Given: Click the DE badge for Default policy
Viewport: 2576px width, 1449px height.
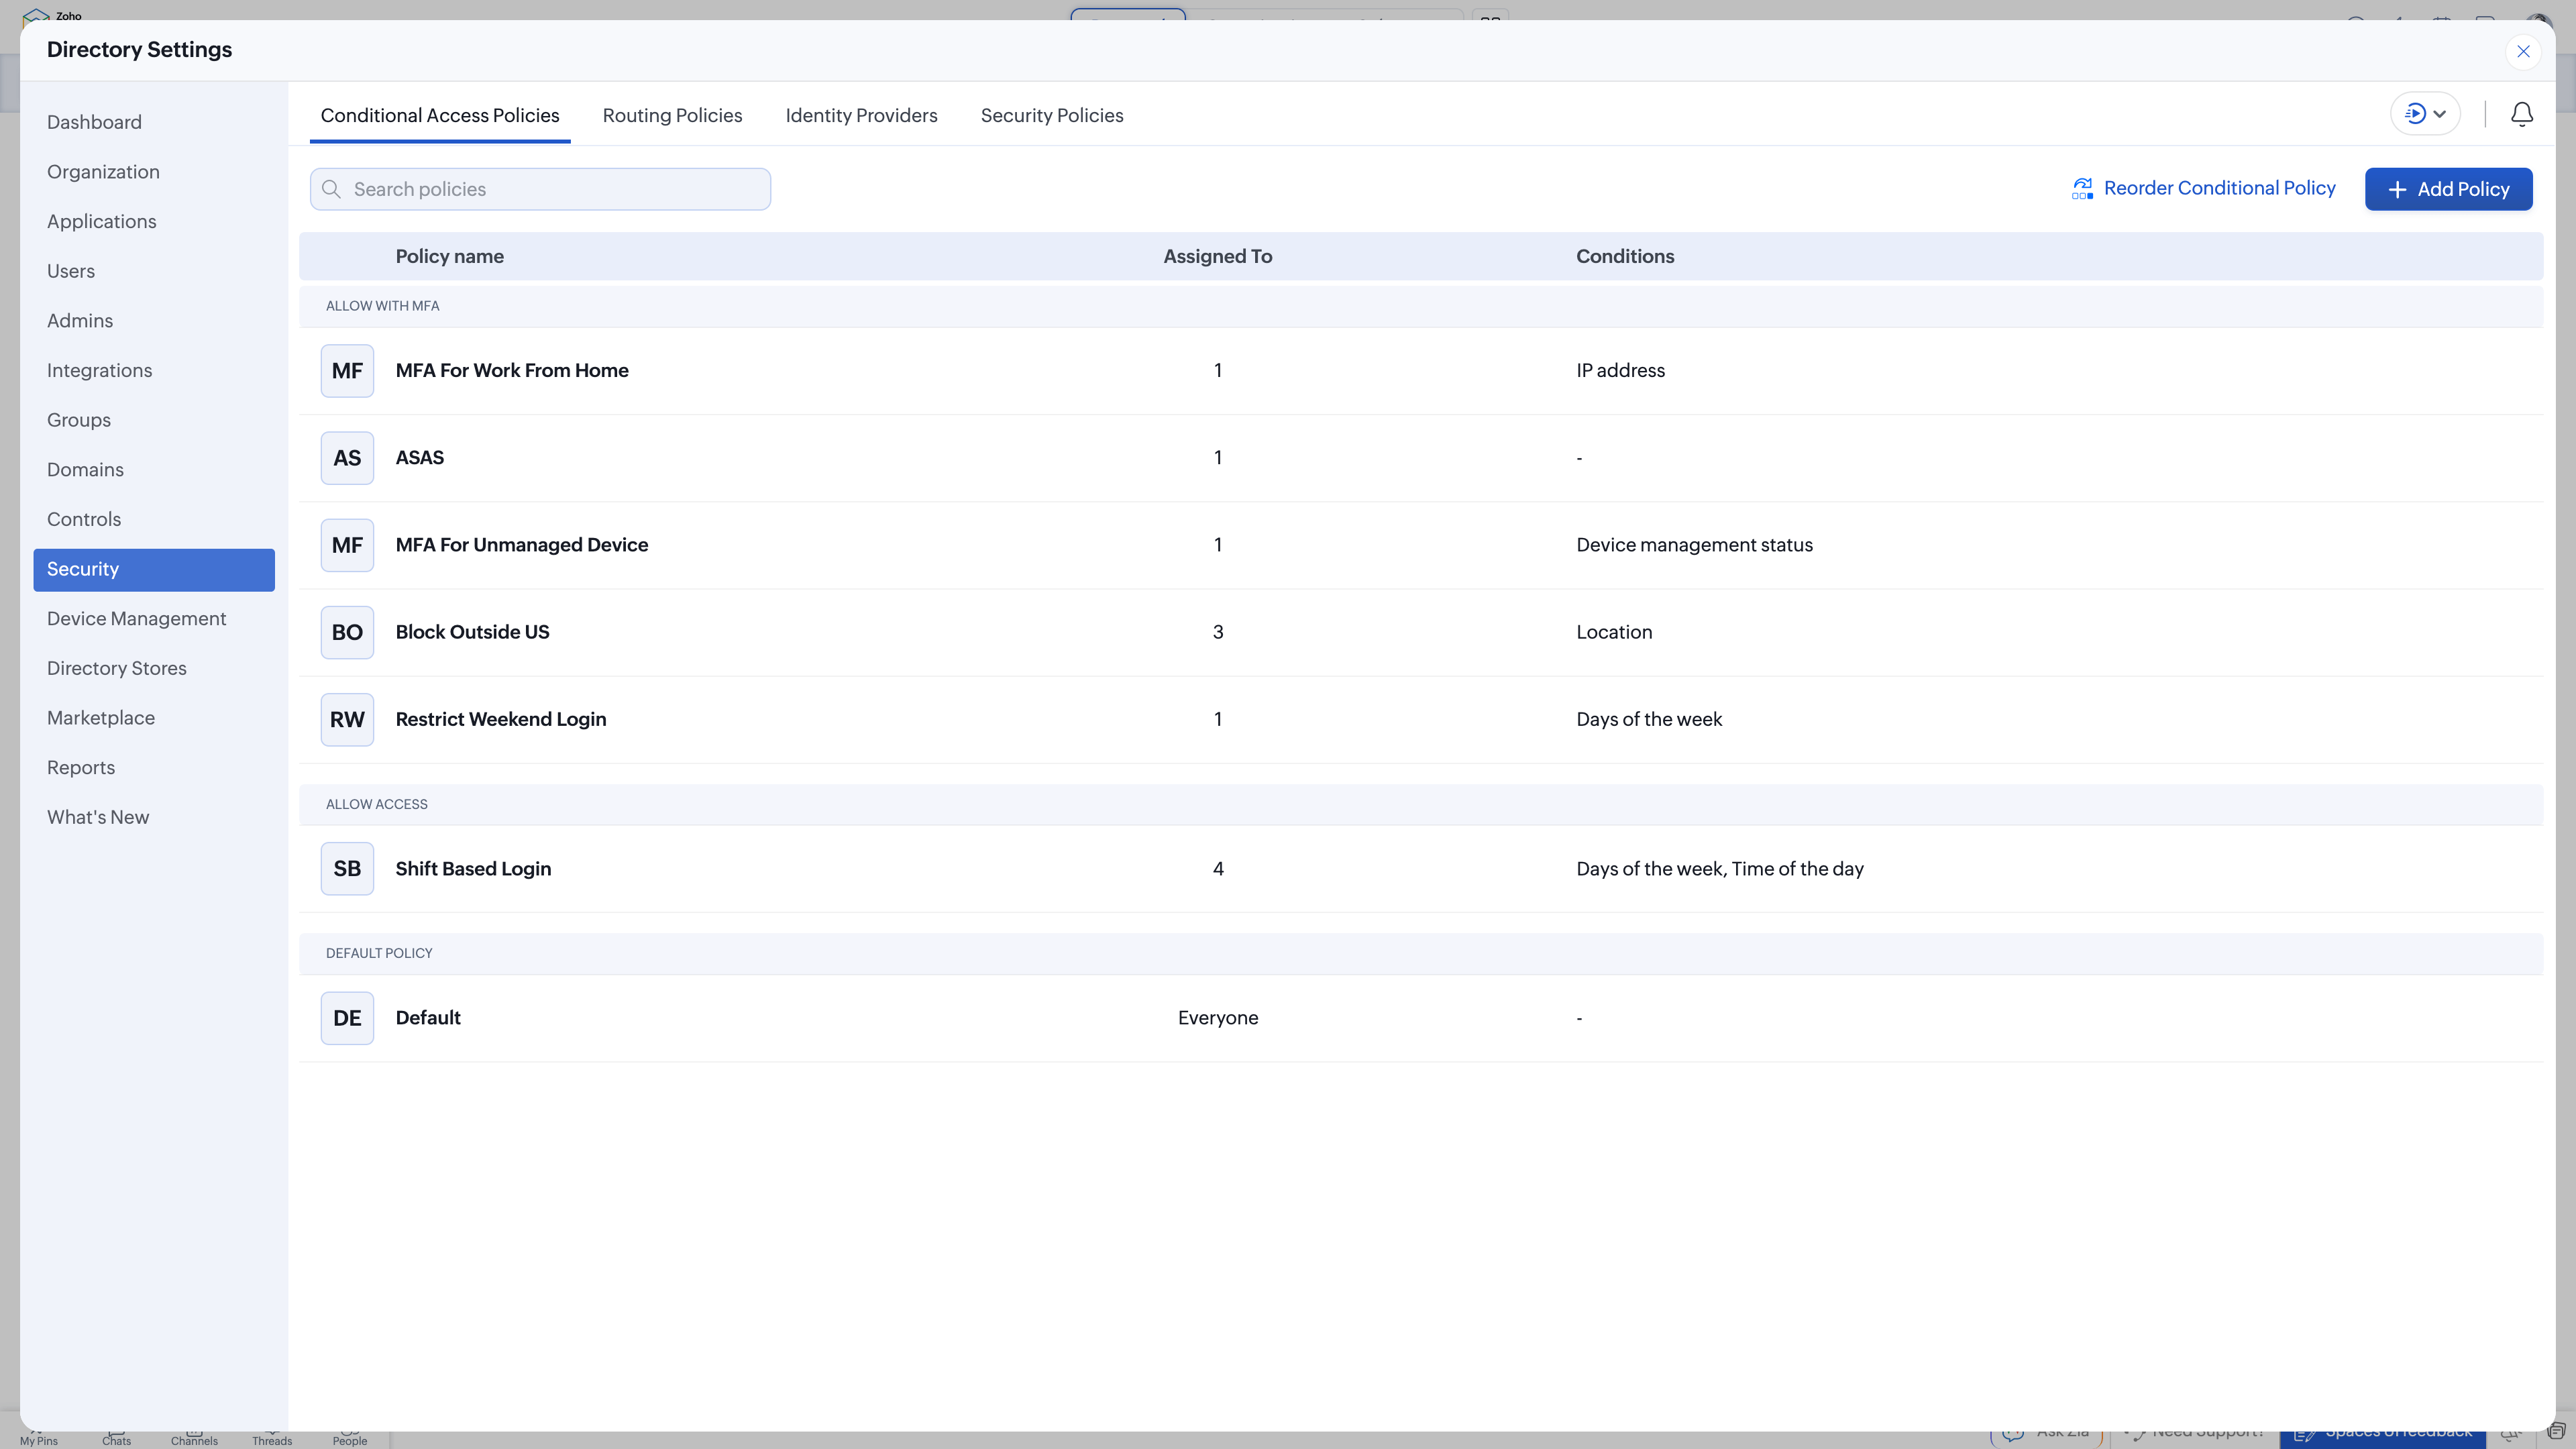Looking at the screenshot, I should coord(347,1017).
